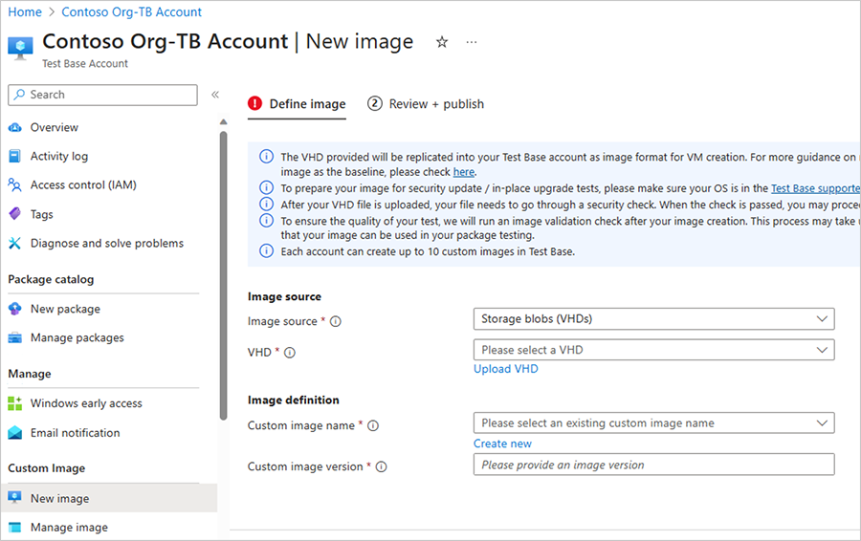
Task: Click the sidebar scroll-up arrow
Action: click(223, 121)
